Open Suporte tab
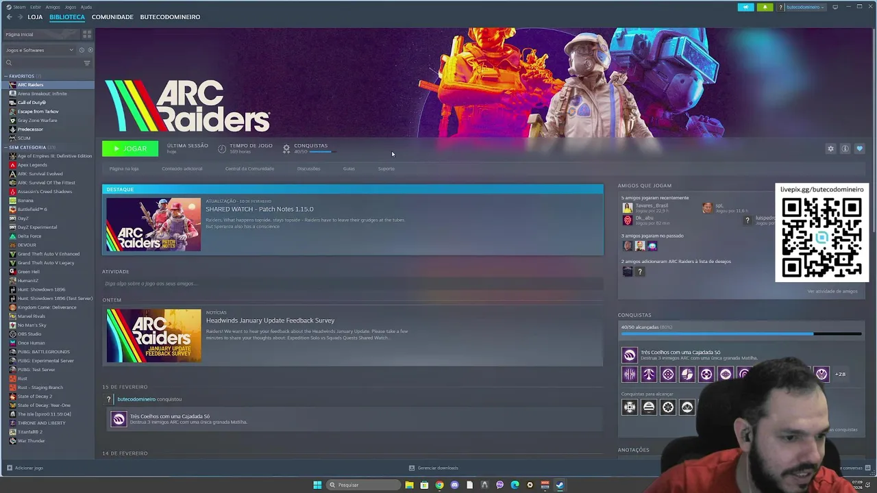The width and height of the screenshot is (877, 493). pos(386,168)
